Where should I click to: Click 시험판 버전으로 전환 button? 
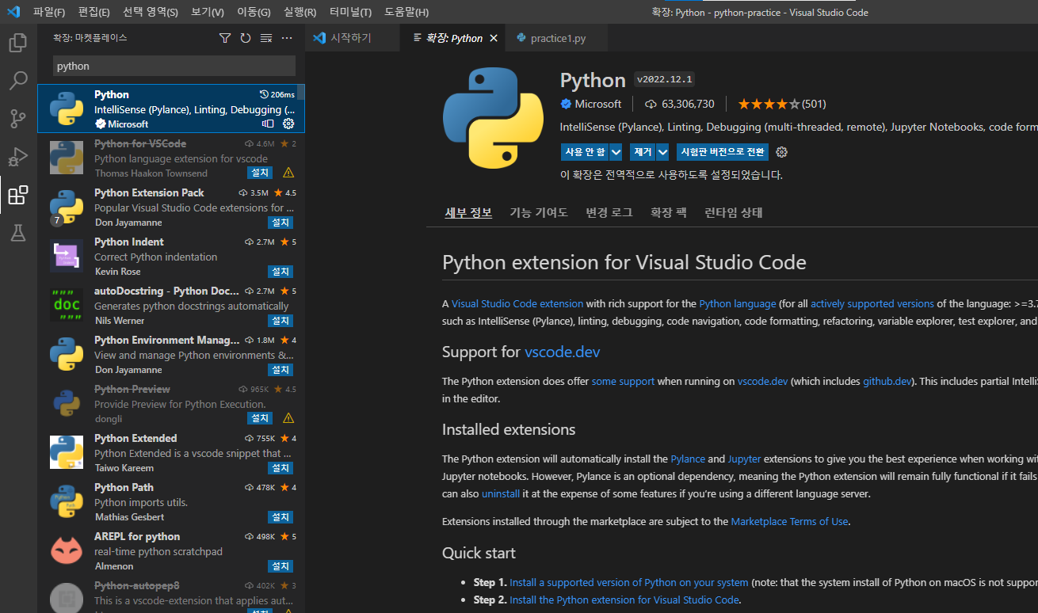pos(723,152)
